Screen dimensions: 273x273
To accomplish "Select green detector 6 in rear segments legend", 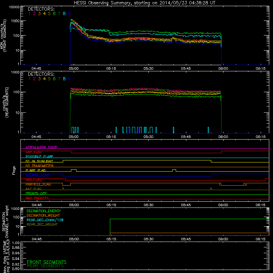I will [x=54, y=79].
